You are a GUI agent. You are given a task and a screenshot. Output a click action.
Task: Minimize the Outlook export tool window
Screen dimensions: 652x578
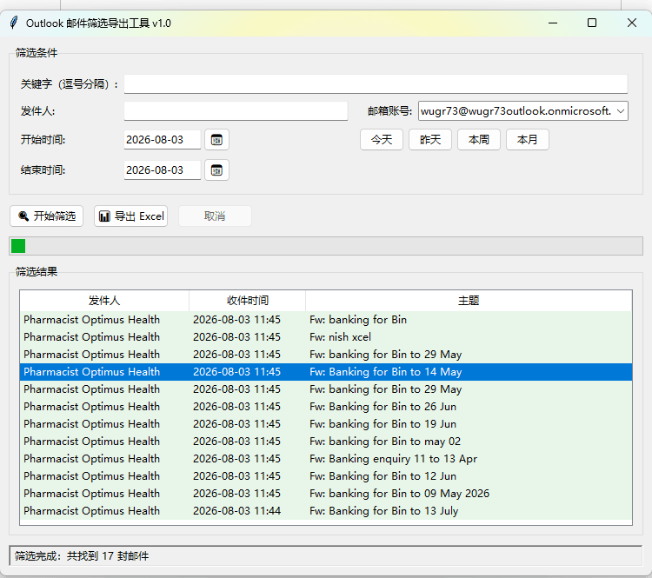(553, 23)
